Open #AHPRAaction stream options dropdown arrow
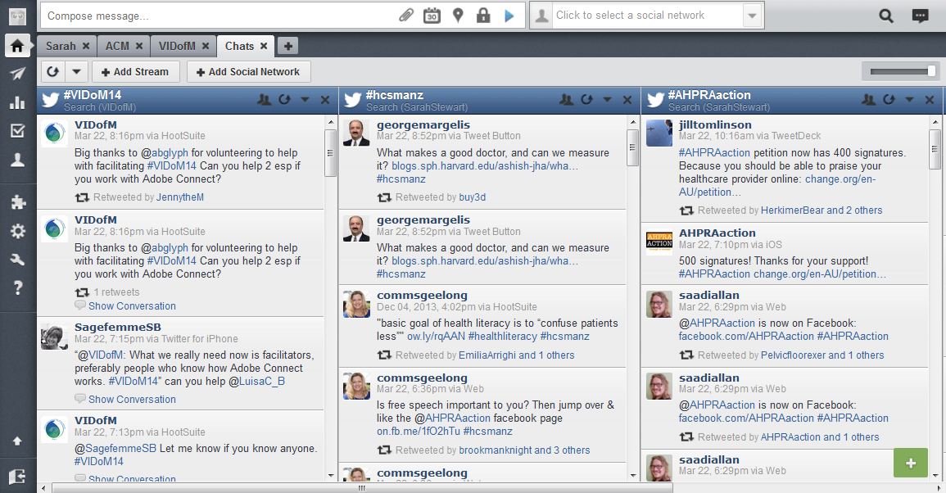The height and width of the screenshot is (493, 946). click(x=910, y=100)
